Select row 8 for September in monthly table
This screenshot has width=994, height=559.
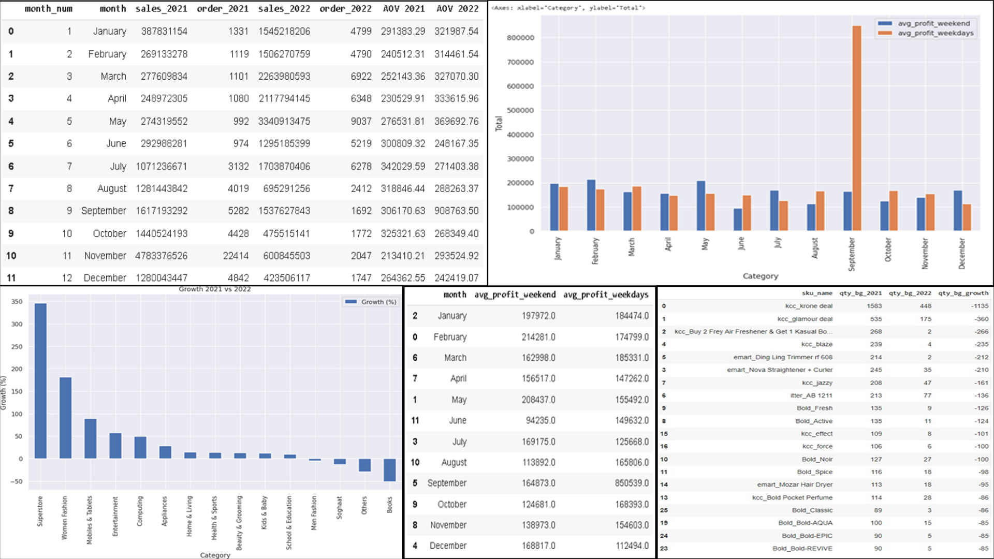[11, 211]
